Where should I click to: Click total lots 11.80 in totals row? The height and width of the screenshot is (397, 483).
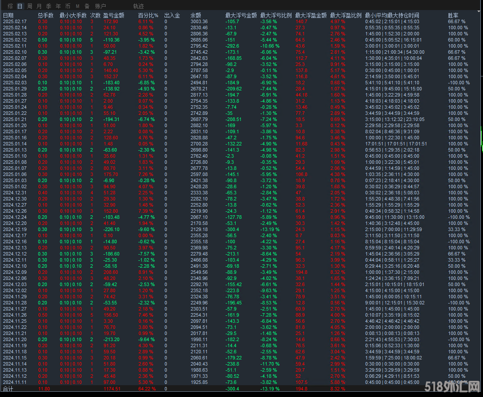coord(44,389)
